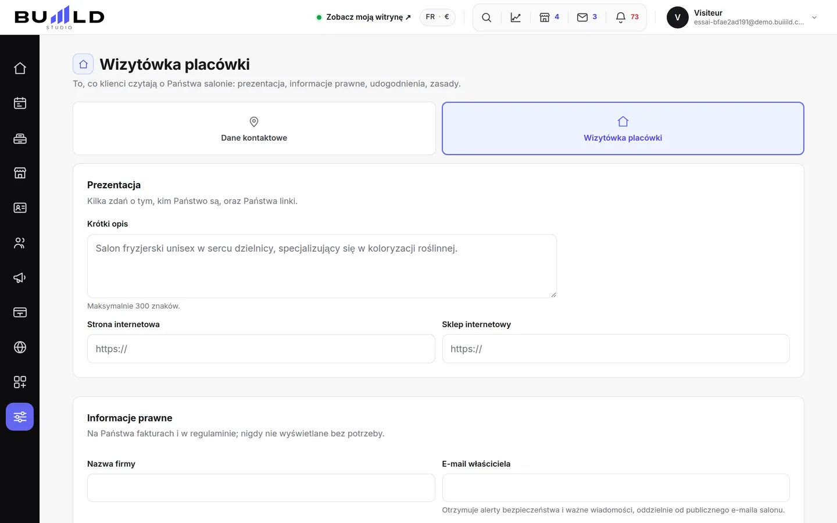Focus the Sklep internetowy URL field
This screenshot has width=837, height=523.
616,349
